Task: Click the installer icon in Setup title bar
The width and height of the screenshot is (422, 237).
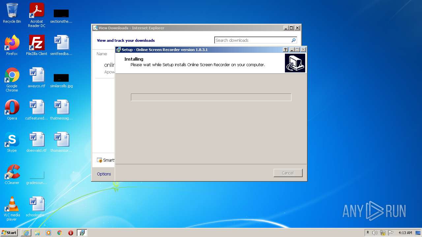Action: click(x=118, y=50)
